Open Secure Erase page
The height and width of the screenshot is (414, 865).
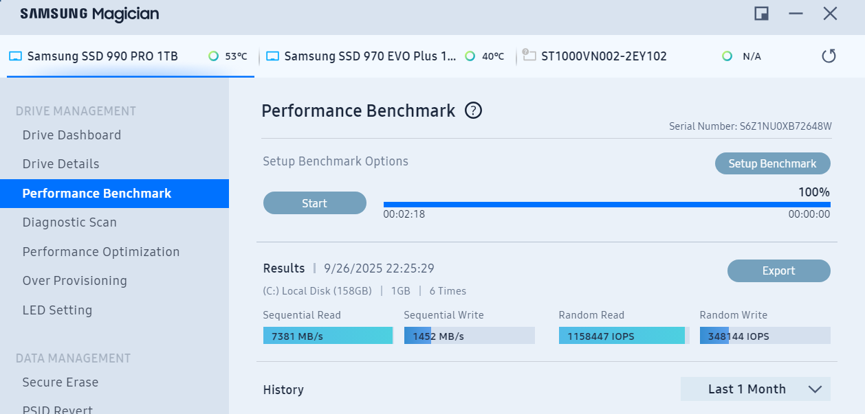tap(60, 382)
